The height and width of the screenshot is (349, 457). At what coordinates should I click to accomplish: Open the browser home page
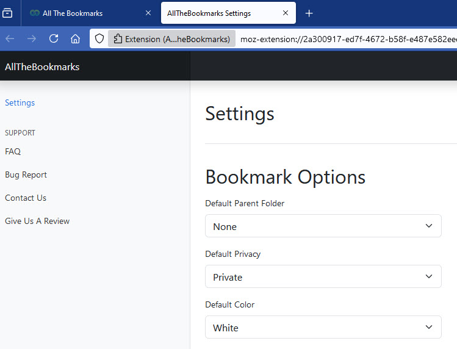coord(75,38)
